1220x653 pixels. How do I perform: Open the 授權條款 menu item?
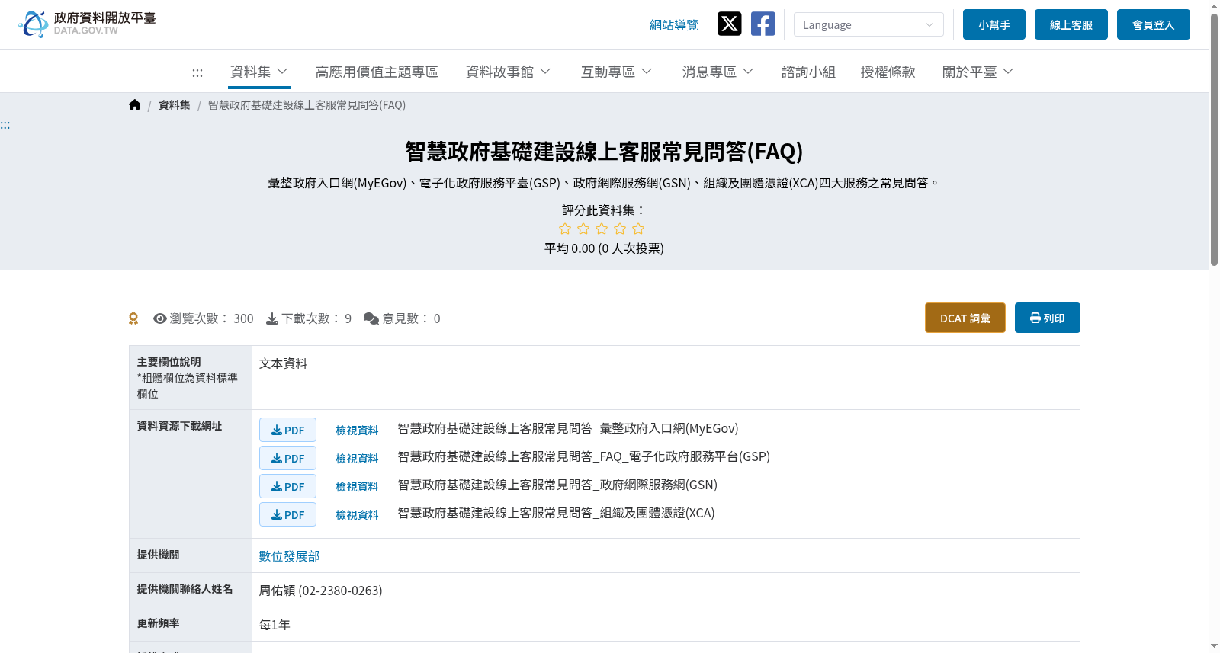pyautogui.click(x=888, y=72)
